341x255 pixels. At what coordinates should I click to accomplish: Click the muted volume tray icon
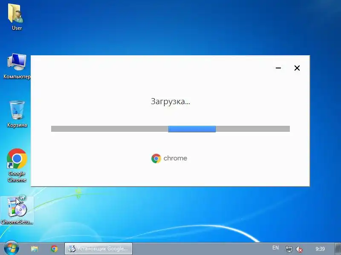(299, 249)
